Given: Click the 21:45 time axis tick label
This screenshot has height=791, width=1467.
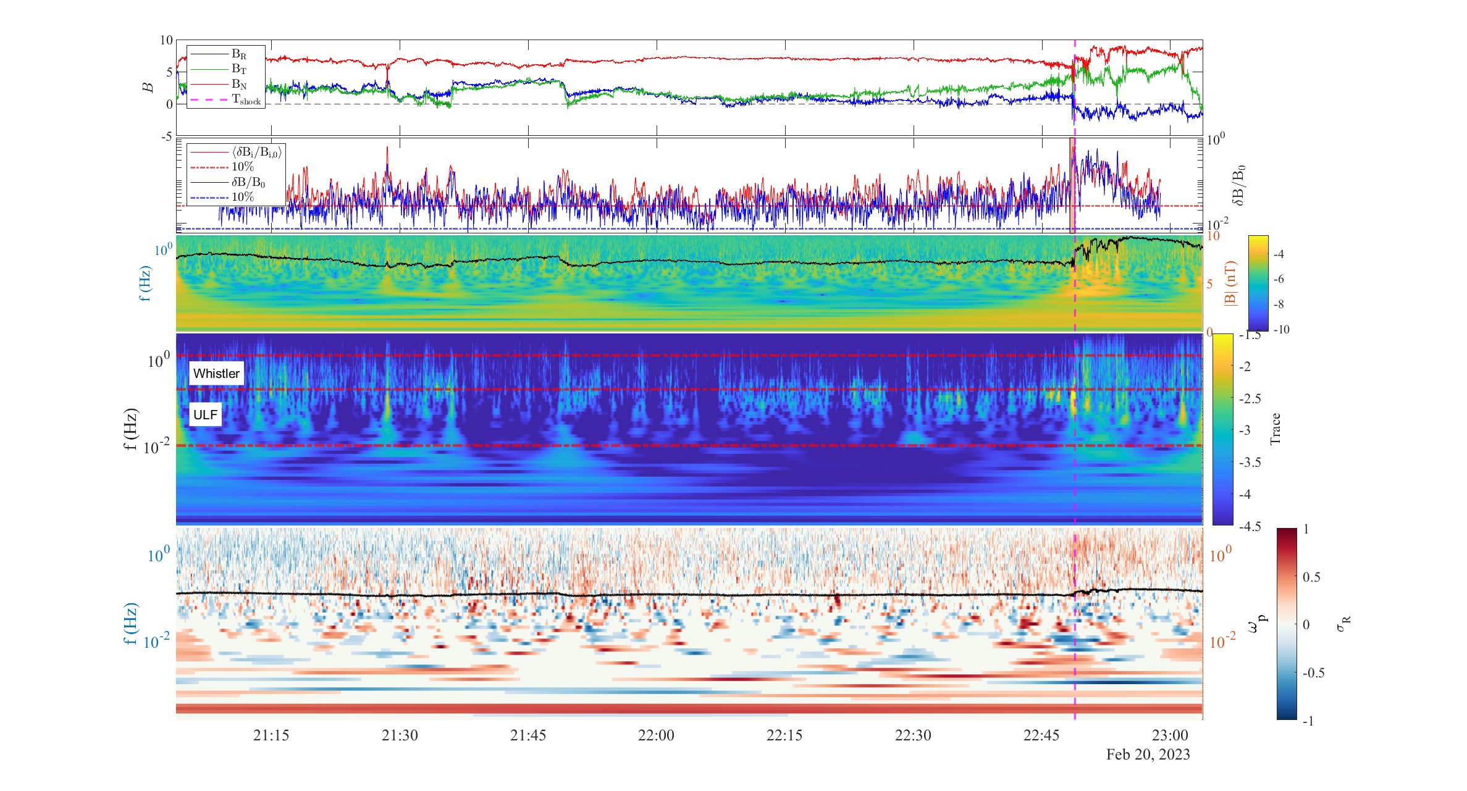Looking at the screenshot, I should (528, 735).
